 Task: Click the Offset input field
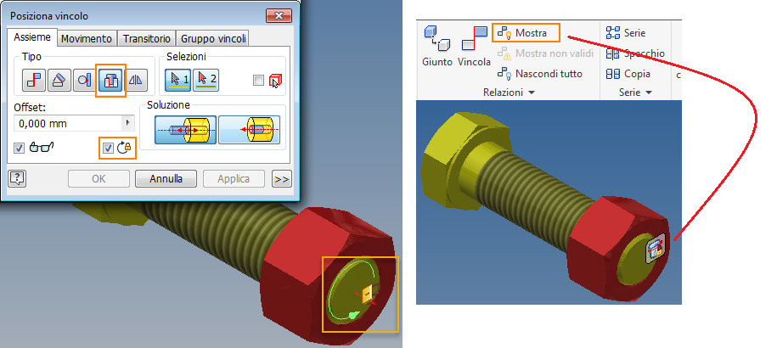tap(69, 123)
